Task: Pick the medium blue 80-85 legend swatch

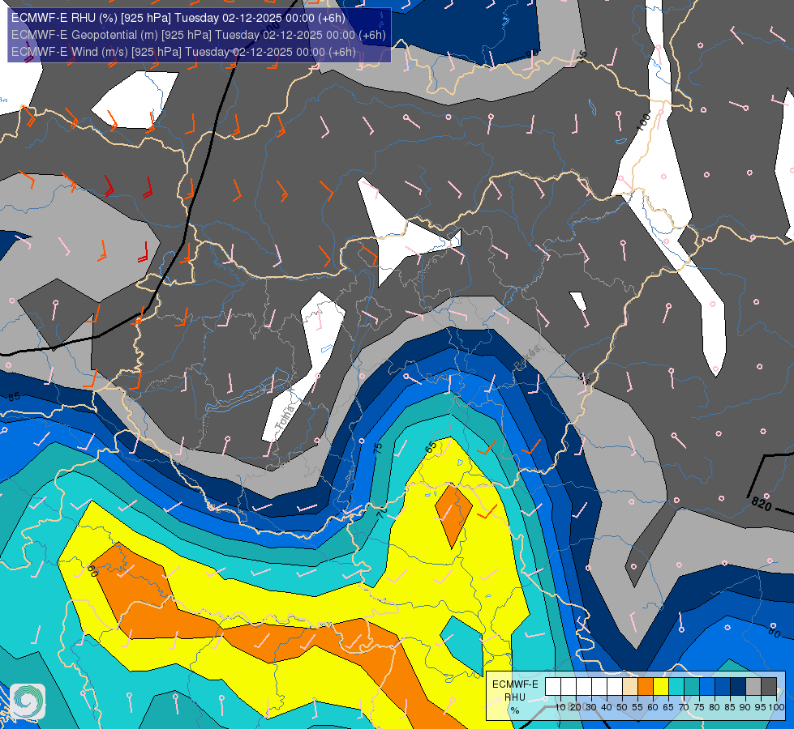Action: (x=723, y=686)
